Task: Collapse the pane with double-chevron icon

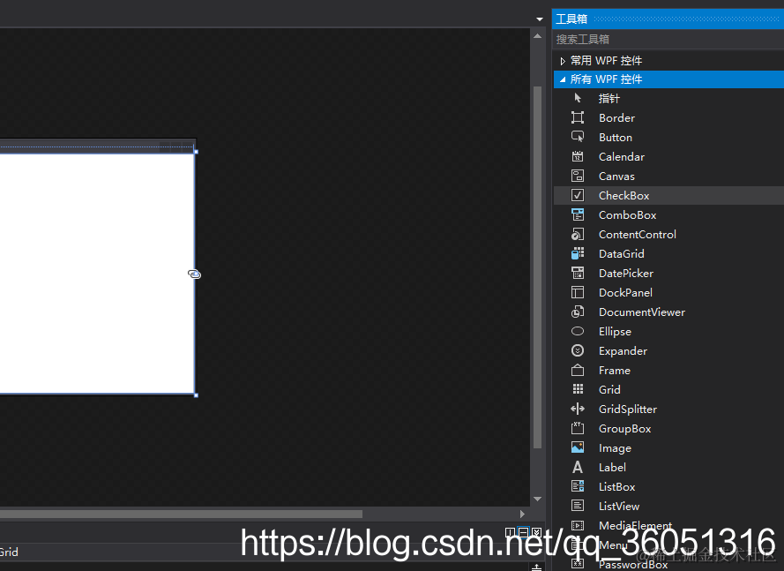Action: pos(536,532)
